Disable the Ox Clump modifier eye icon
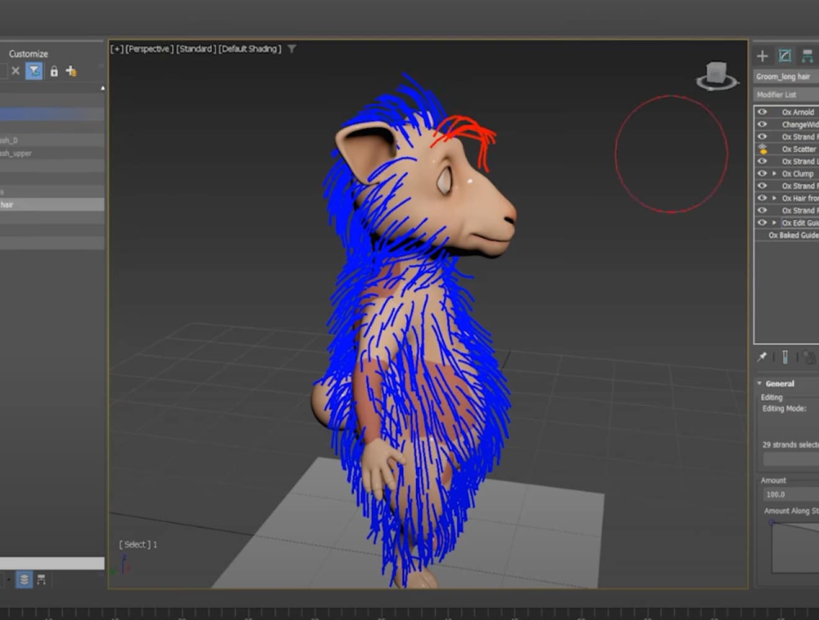The width and height of the screenshot is (819, 620). 763,174
